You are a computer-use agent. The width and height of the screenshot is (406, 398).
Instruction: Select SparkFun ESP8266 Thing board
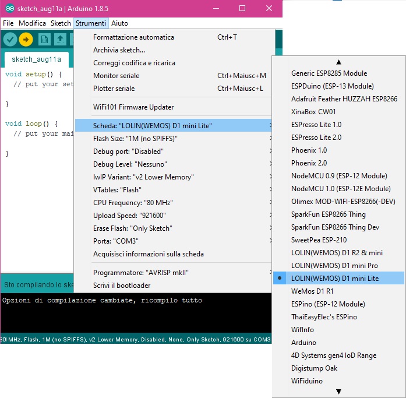coord(338,214)
